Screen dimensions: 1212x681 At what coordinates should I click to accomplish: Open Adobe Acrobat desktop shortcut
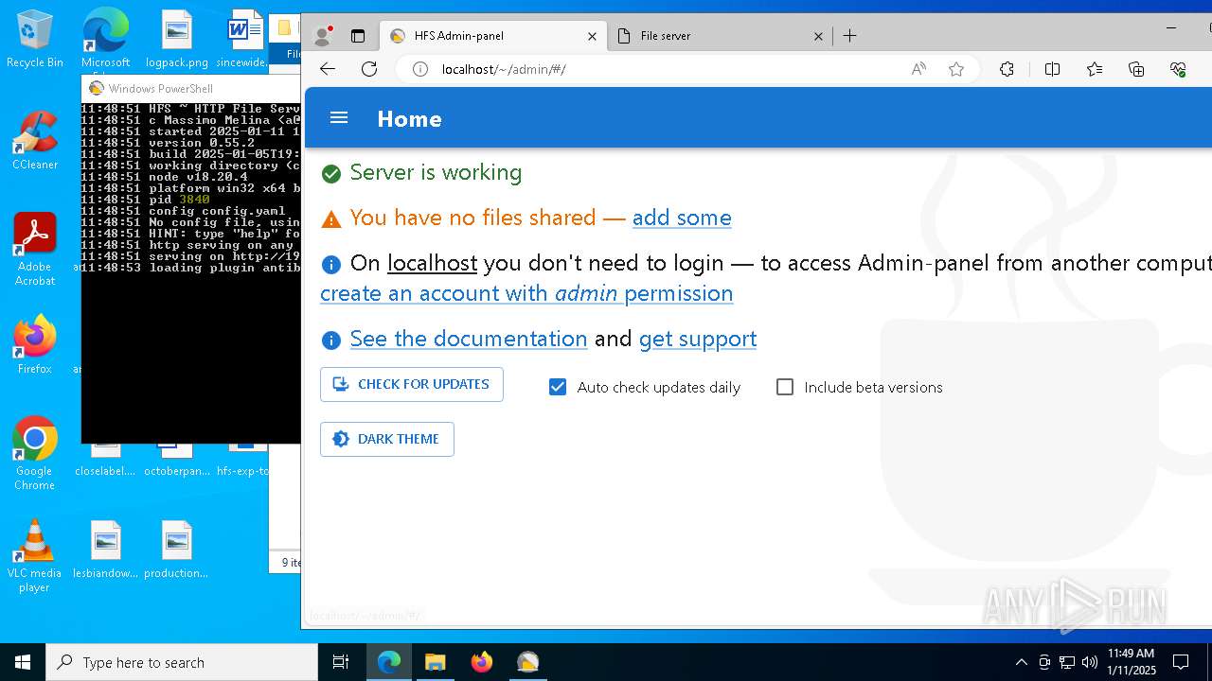[35, 250]
